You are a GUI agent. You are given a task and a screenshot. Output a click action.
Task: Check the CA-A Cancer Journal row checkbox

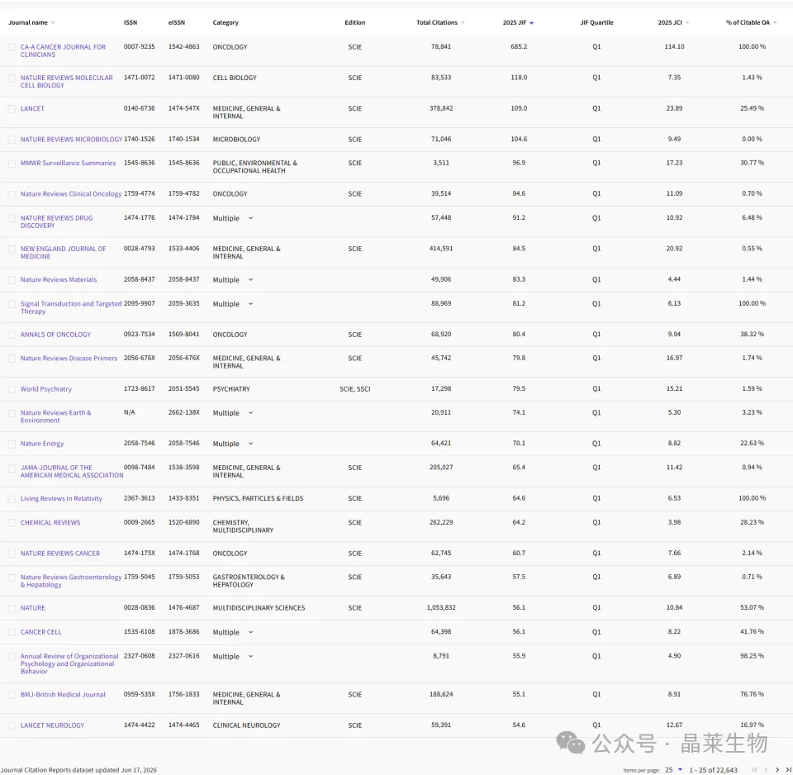pyautogui.click(x=12, y=47)
